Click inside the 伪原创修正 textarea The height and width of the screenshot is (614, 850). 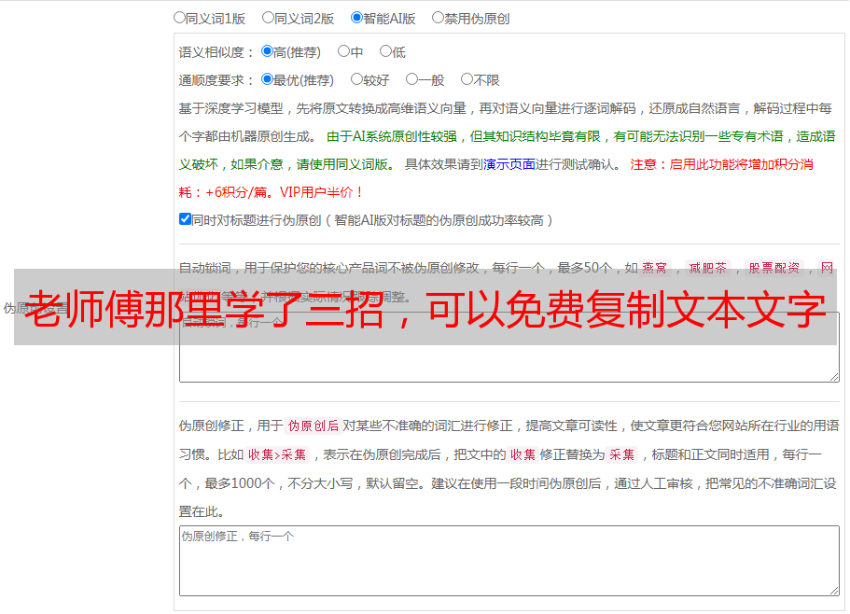click(x=509, y=561)
